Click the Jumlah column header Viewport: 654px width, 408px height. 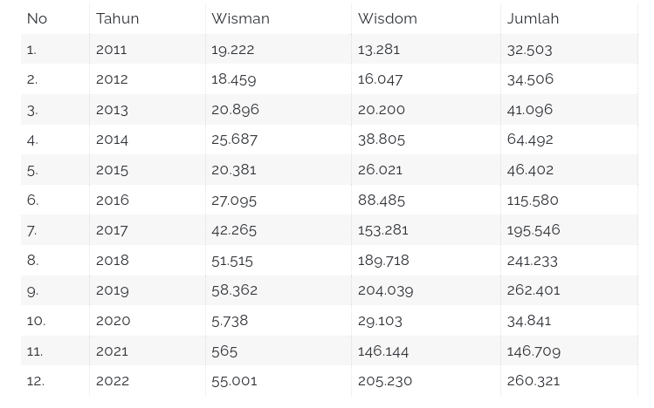(x=533, y=18)
